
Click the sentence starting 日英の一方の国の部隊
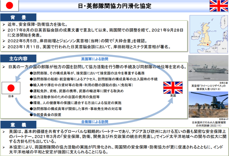[x=97, y=67]
